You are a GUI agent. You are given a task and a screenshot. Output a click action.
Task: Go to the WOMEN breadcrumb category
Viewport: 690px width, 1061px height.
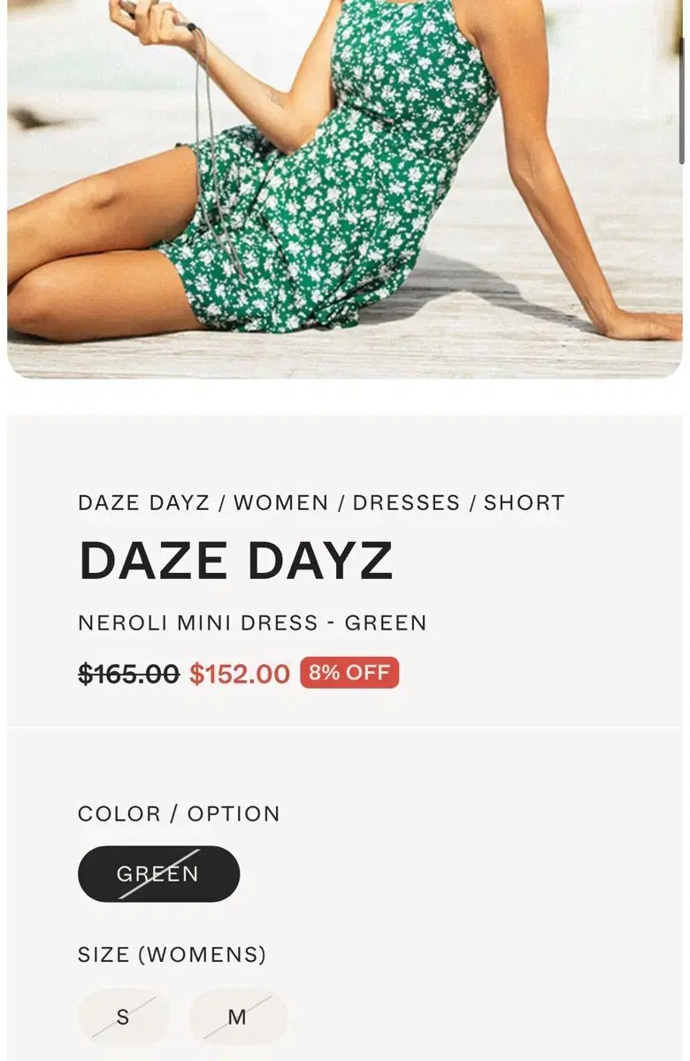pos(281,502)
